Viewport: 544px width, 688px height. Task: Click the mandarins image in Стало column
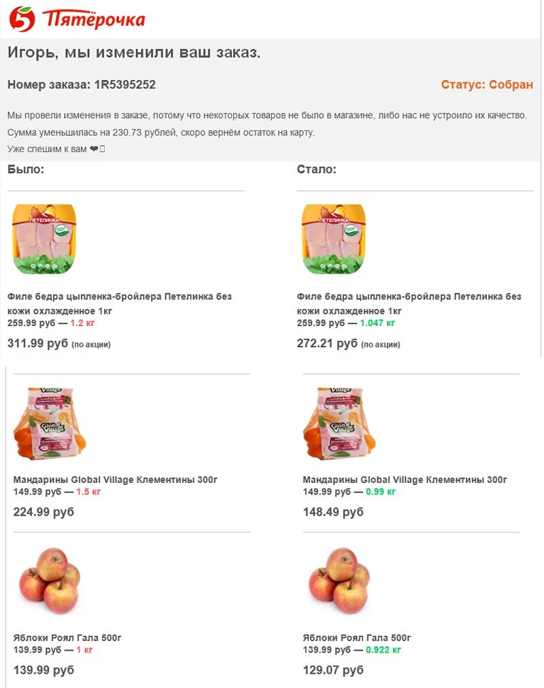point(339,424)
